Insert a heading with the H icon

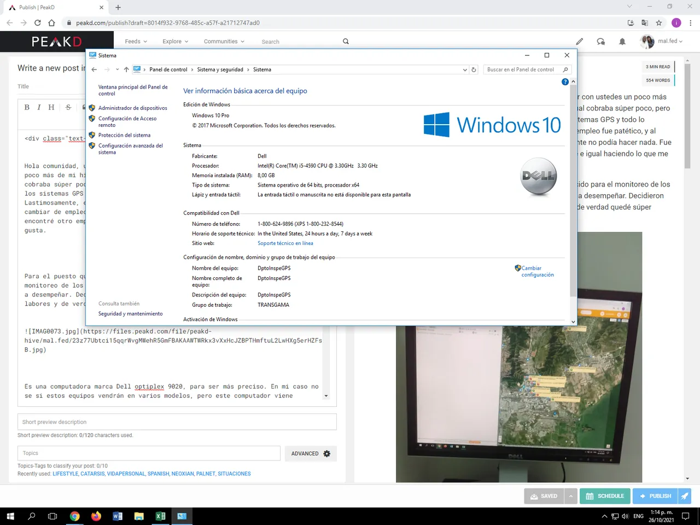pyautogui.click(x=51, y=107)
